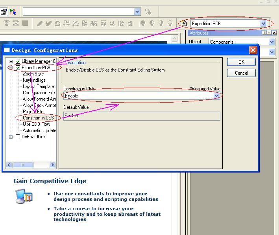
Task: Click 'Use our consultants to improve' bullet text
Action: tap(106, 196)
